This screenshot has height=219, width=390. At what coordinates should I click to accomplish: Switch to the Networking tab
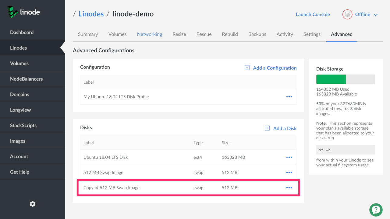tap(149, 34)
